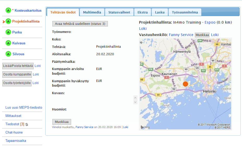Click the description field scroll down arrow
The width and height of the screenshot is (242, 153).
coord(135,102)
